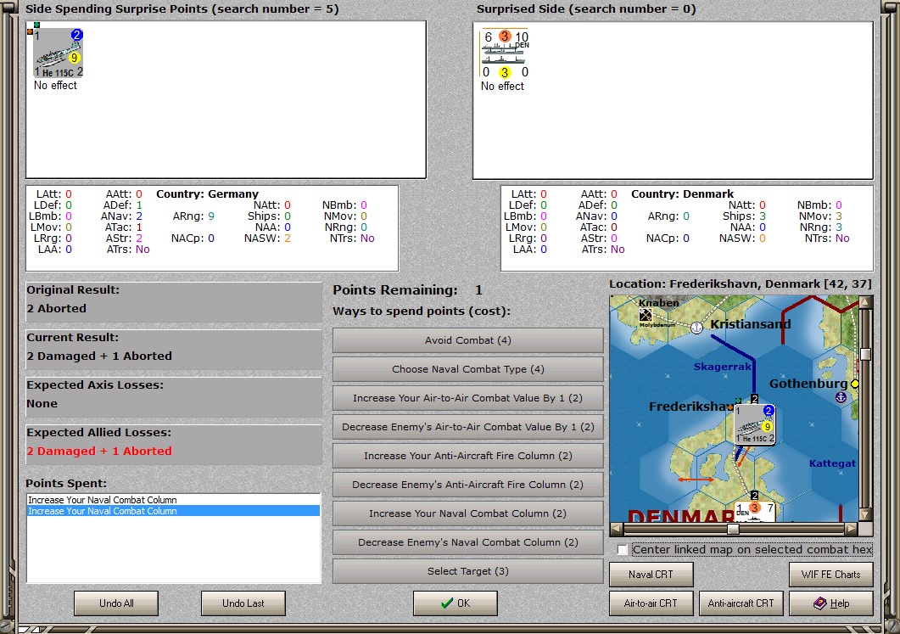
Task: Click the Danish counter at map bottom
Action: [755, 511]
